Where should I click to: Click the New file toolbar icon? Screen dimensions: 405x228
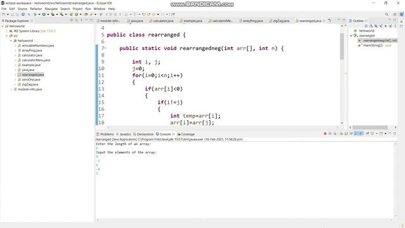(4, 15)
